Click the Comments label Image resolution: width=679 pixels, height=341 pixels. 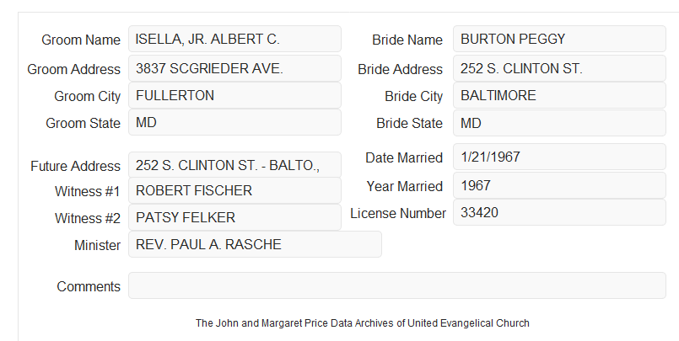[x=89, y=286]
